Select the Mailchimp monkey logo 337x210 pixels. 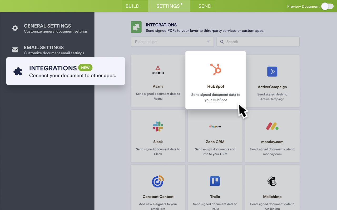272,181
